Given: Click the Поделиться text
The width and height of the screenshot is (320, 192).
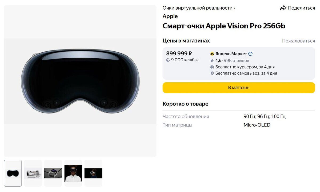Looking at the screenshot, I should 302,8.
